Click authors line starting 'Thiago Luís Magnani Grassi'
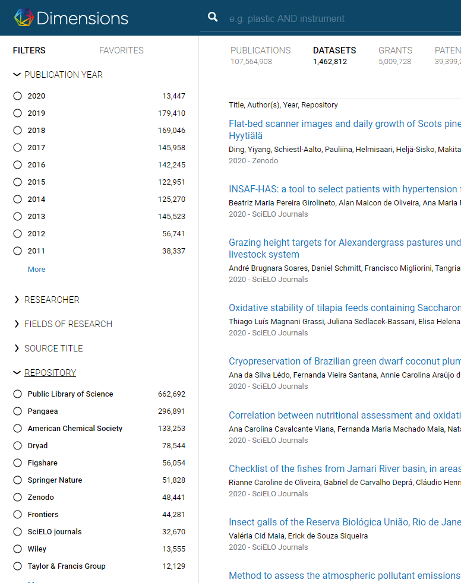This screenshot has width=461, height=583. click(345, 322)
